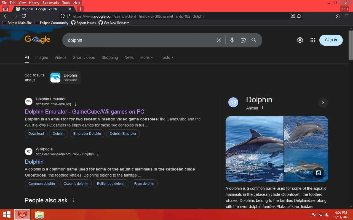Open options next to Animal label
Image resolution: width=353 pixels, height=220 pixels.
[262, 108]
